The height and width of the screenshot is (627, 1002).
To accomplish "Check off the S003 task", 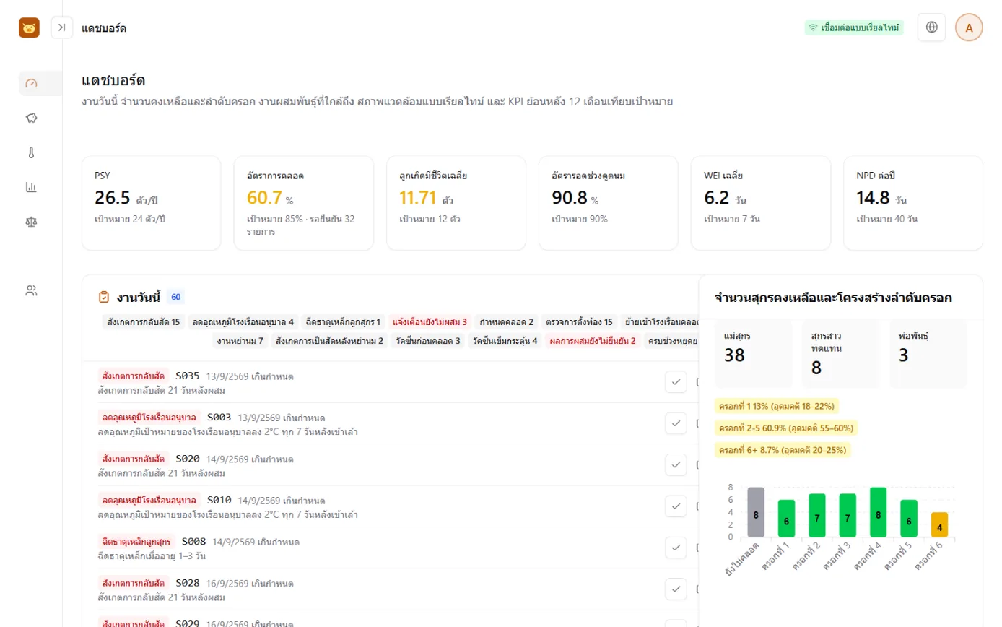I will 676,423.
